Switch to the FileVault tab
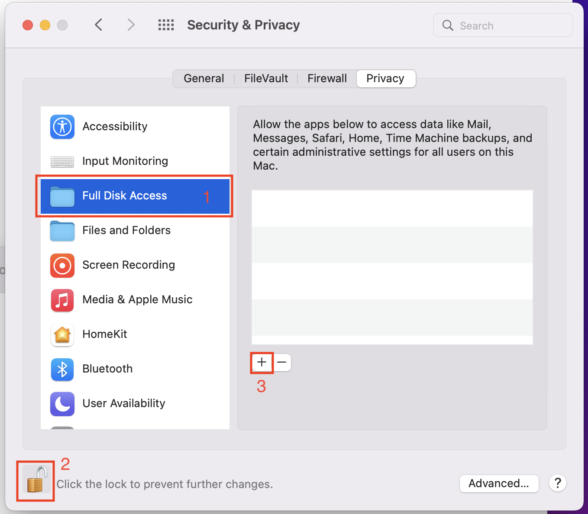Viewport: 588px width, 514px height. click(266, 79)
